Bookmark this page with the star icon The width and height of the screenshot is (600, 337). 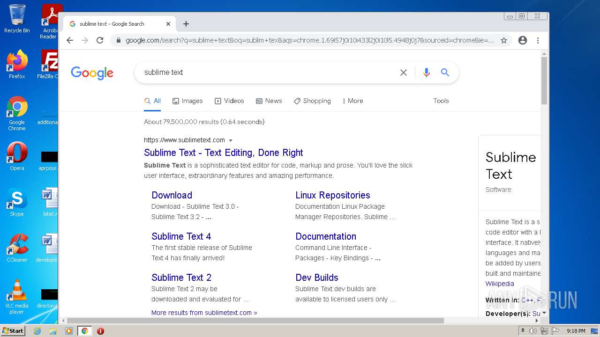[x=504, y=40]
